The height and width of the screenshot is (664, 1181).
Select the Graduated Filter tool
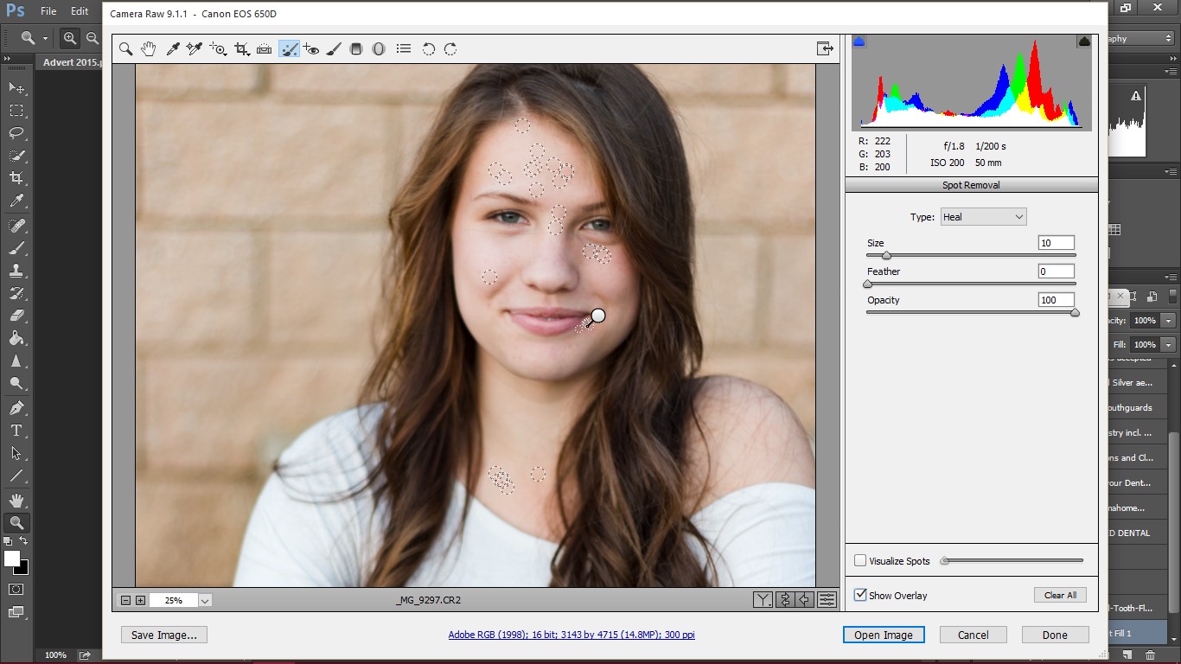355,49
